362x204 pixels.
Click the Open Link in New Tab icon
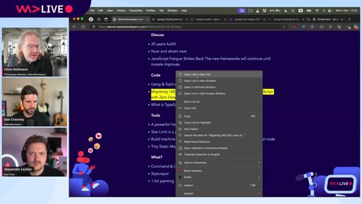coord(180,74)
